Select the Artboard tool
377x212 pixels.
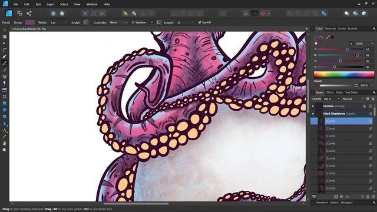click(x=4, y=37)
